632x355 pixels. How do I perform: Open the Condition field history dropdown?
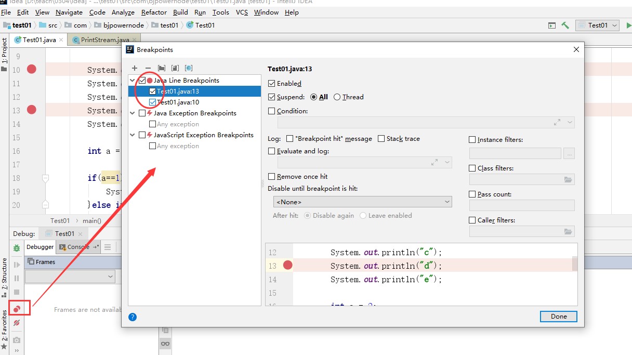(570, 123)
